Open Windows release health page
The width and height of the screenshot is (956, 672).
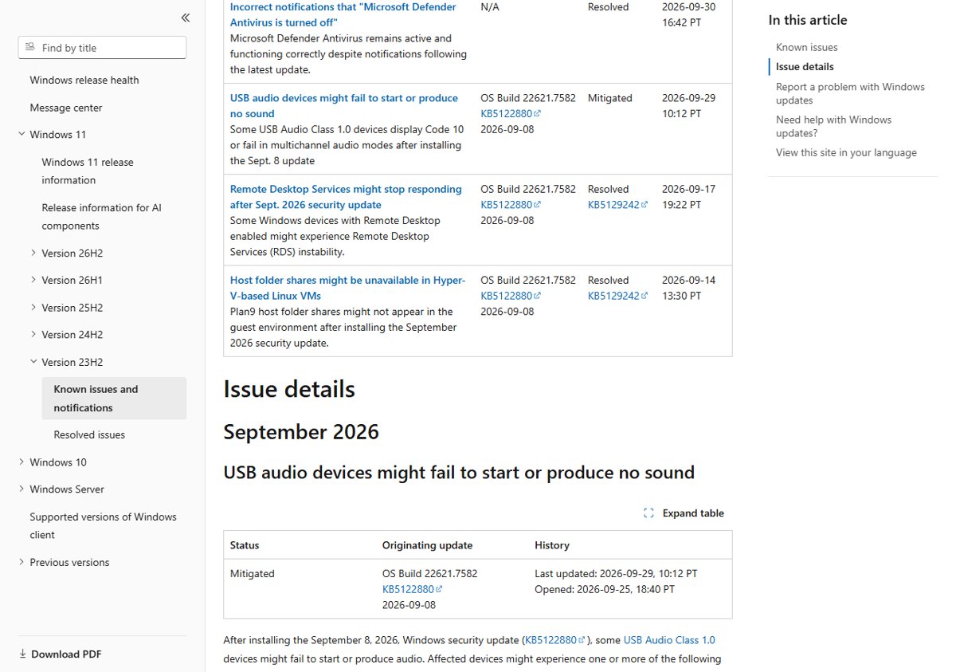tap(84, 81)
